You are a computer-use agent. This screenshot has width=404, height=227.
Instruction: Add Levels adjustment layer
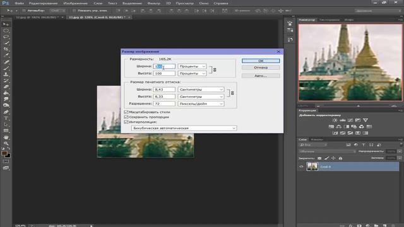342,120
